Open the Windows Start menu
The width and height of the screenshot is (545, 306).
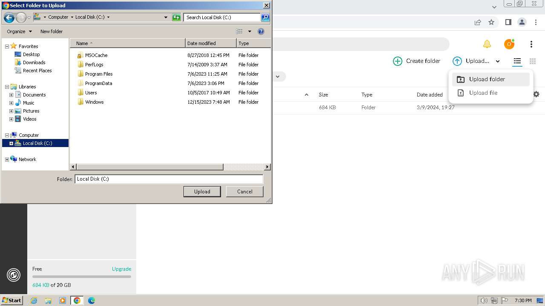tap(11, 300)
